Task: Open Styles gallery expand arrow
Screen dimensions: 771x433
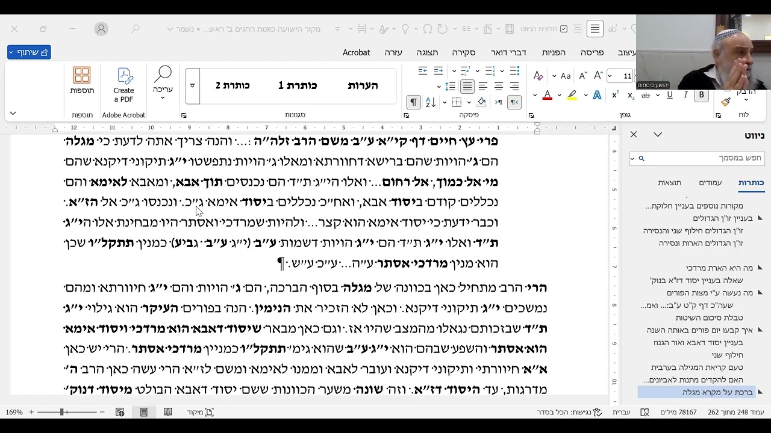Action: pyautogui.click(x=192, y=85)
